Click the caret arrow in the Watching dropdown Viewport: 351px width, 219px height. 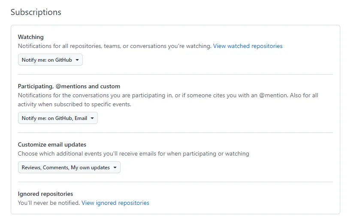click(77, 60)
